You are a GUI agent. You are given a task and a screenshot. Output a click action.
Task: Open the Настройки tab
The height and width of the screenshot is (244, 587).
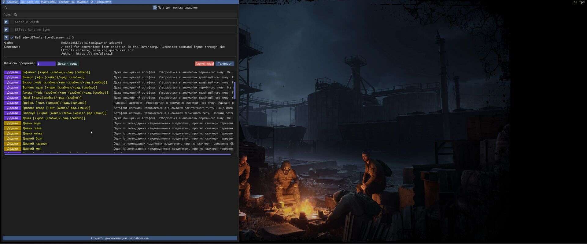tap(49, 2)
